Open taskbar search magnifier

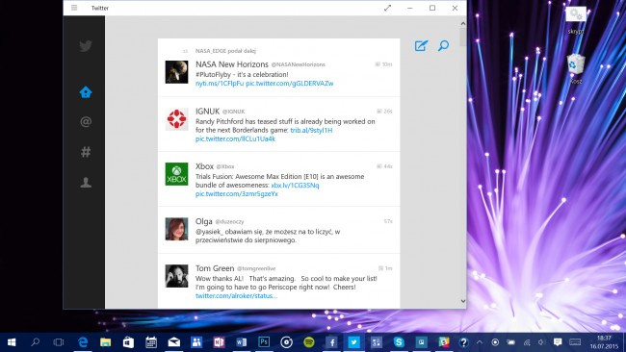click(35, 342)
